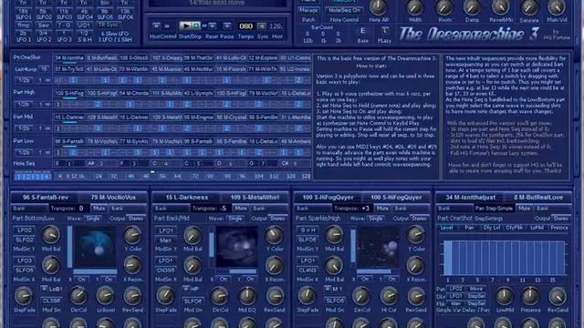Viewport: 584px width, 328px height.
Task: Open Output Stereo selector in Part Sparkle/High
Action: click(x=419, y=219)
